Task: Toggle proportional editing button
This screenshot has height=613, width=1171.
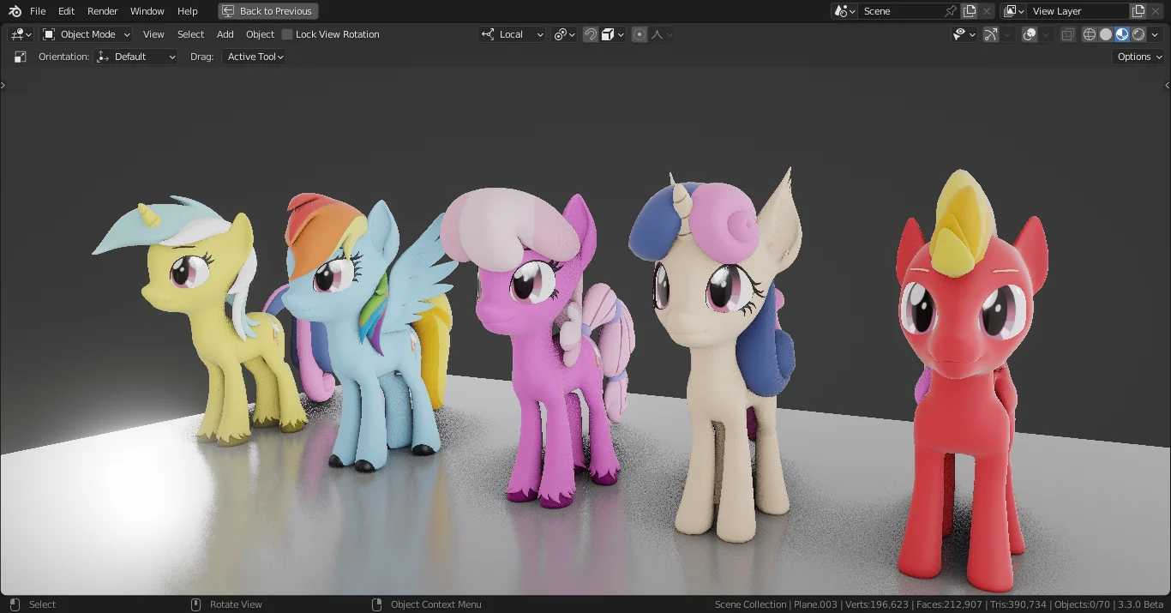Action: tap(640, 34)
